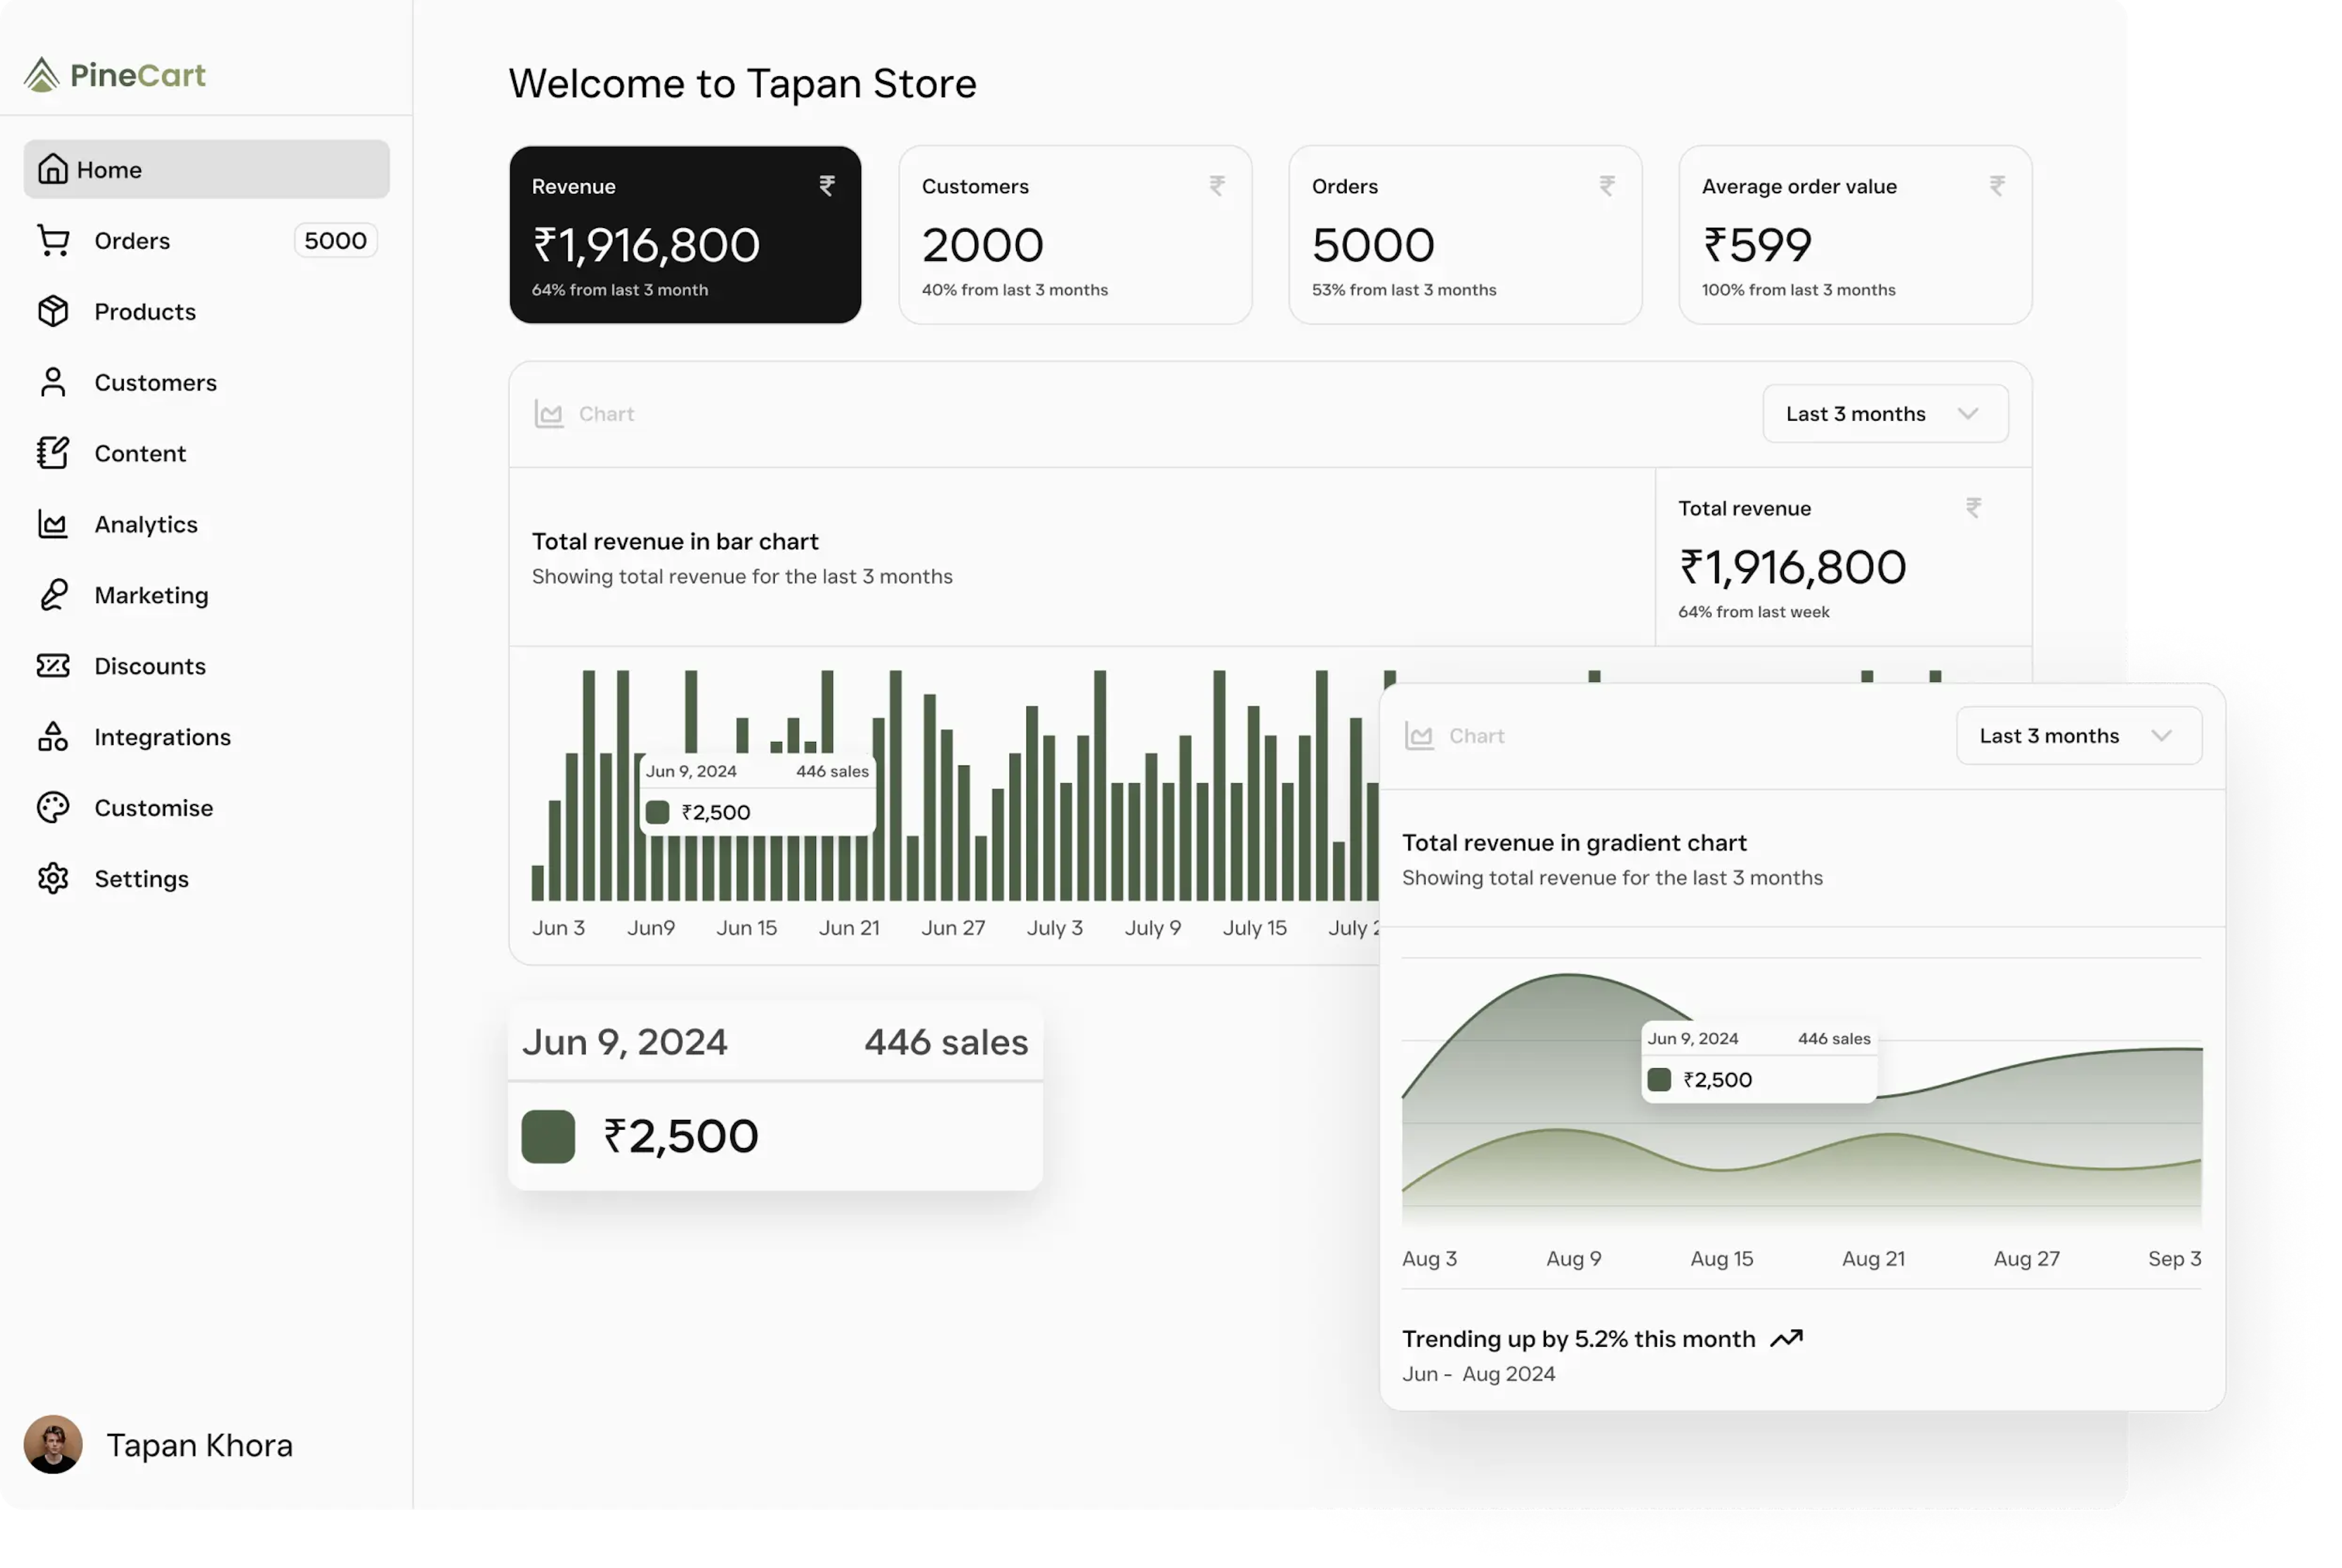Open bar chart Last 3 months dropdown

tap(1886, 414)
